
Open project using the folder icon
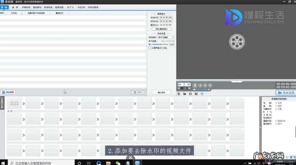tap(185, 94)
